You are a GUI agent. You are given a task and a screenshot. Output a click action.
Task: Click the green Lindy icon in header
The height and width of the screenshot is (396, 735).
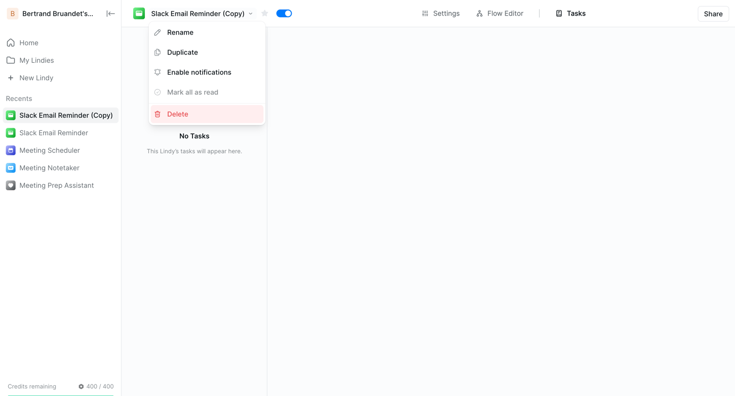tap(139, 14)
